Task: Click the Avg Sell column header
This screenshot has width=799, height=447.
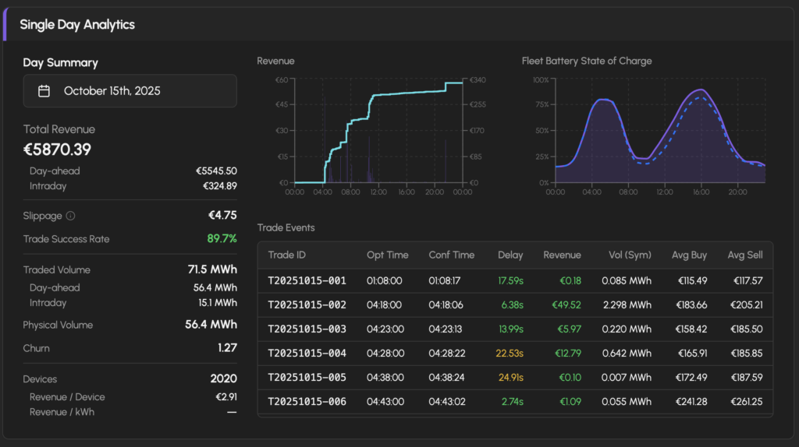Action: (x=744, y=255)
